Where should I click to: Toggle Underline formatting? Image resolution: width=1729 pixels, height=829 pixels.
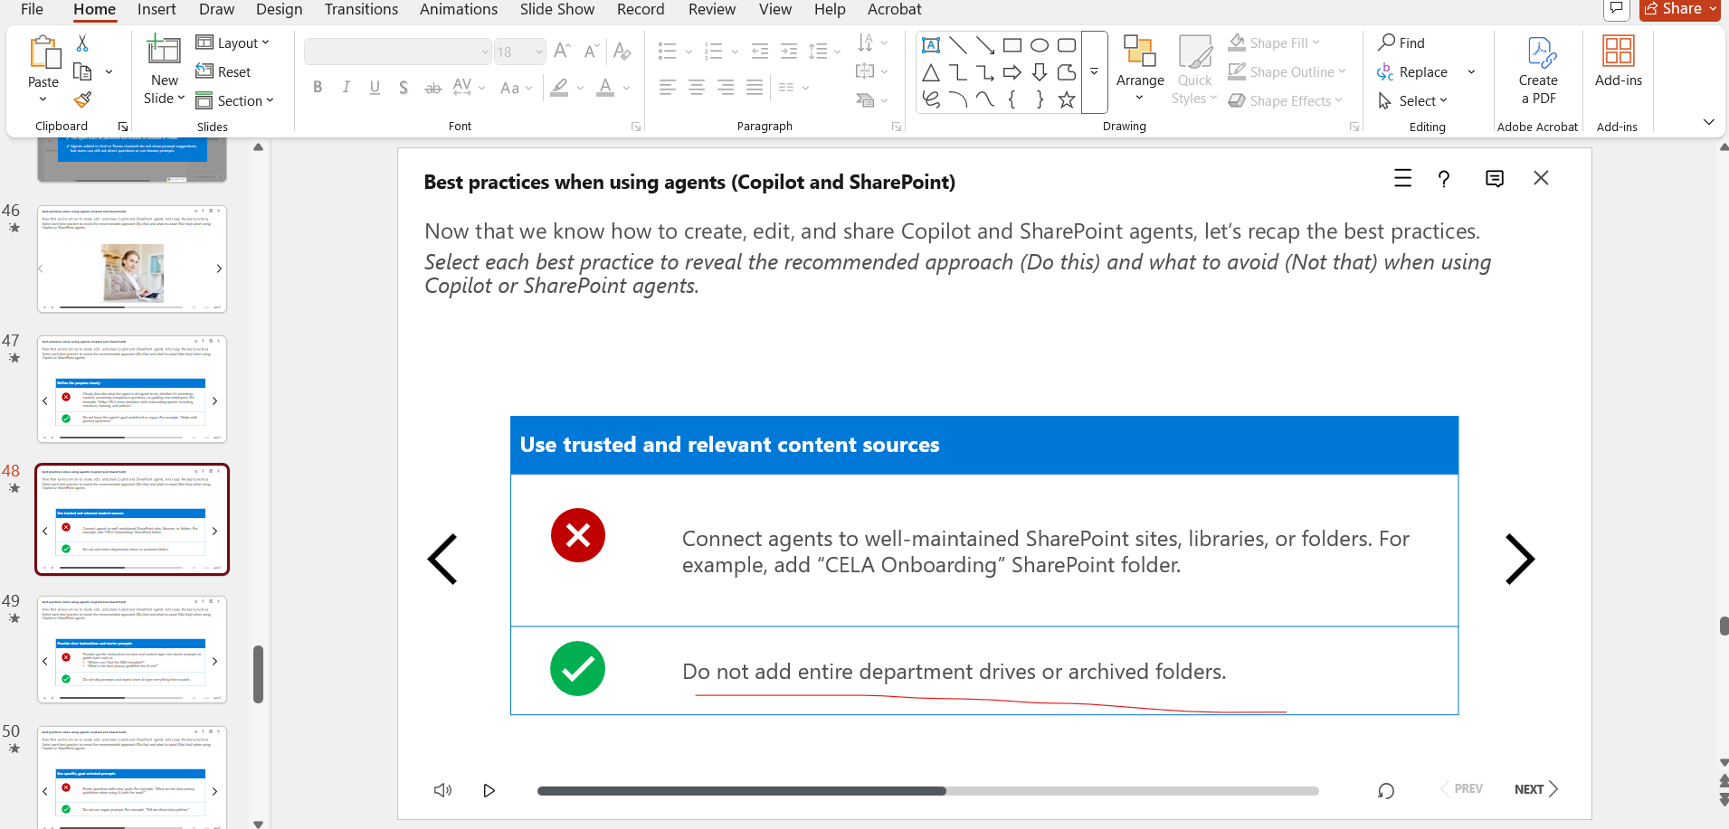coord(375,88)
